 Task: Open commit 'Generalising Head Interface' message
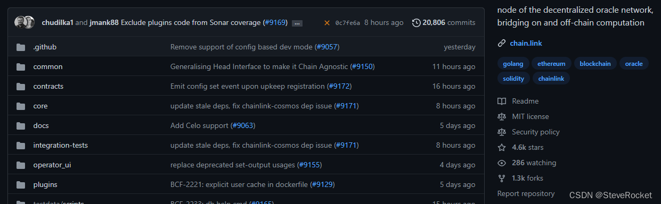click(259, 66)
